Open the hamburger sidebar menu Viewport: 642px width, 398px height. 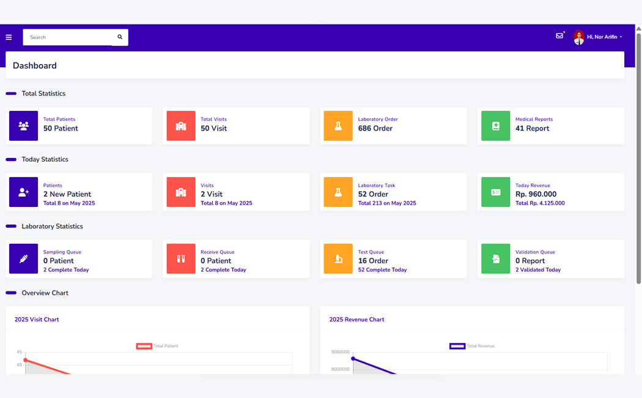coord(9,37)
